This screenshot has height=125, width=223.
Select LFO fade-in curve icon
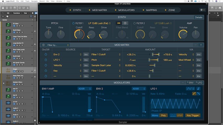pyautogui.click(x=194, y=94)
